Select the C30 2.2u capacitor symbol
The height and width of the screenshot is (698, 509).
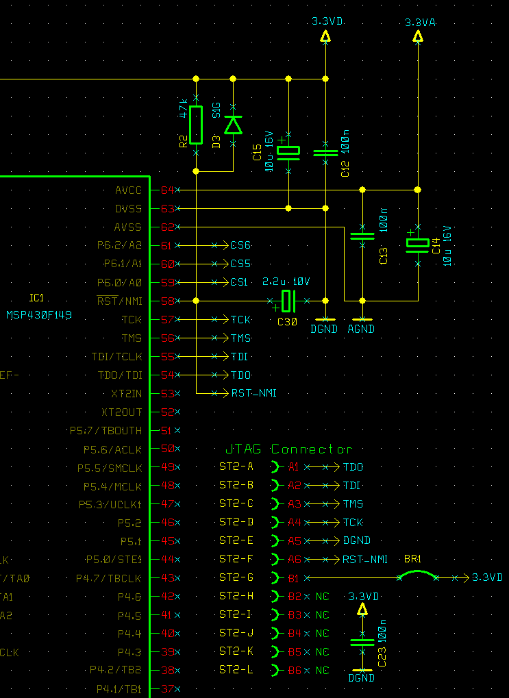pyautogui.click(x=288, y=301)
